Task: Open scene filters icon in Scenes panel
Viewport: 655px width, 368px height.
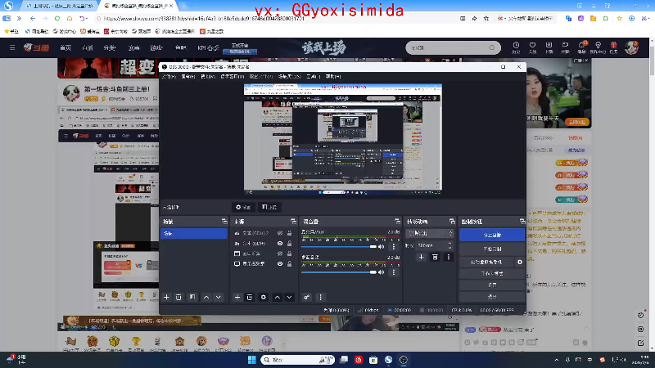Action: click(x=192, y=297)
